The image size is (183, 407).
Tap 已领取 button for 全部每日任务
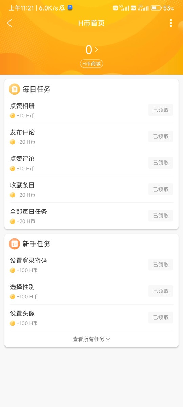pyautogui.click(x=161, y=216)
